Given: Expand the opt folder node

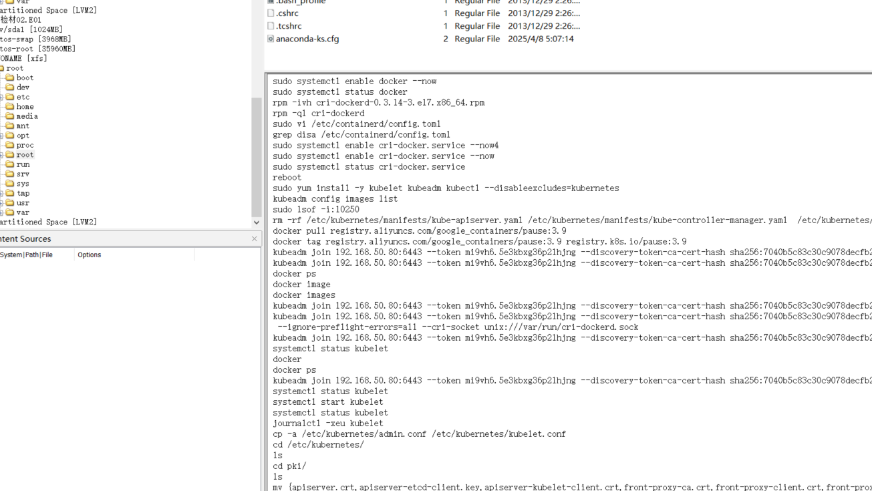Looking at the screenshot, I should click(x=1, y=136).
